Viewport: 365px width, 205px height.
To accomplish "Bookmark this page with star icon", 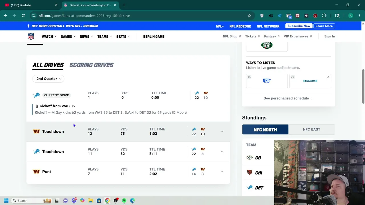I will pos(249,16).
